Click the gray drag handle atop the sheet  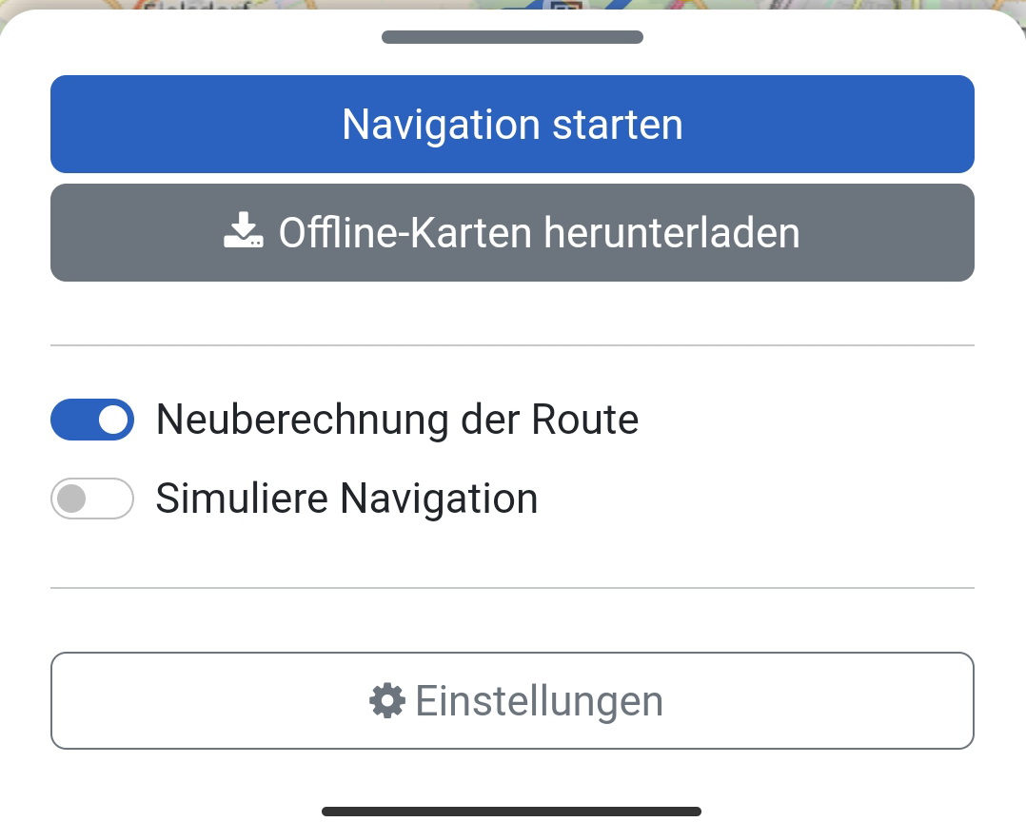[x=512, y=37]
